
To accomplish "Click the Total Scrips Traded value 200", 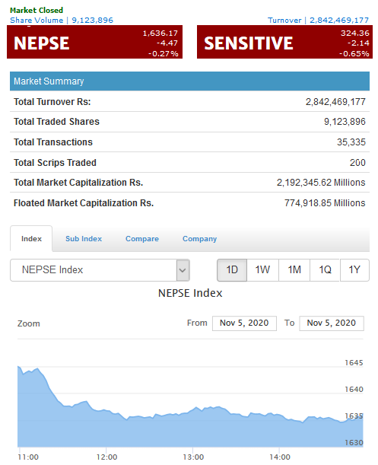I will point(357,163).
